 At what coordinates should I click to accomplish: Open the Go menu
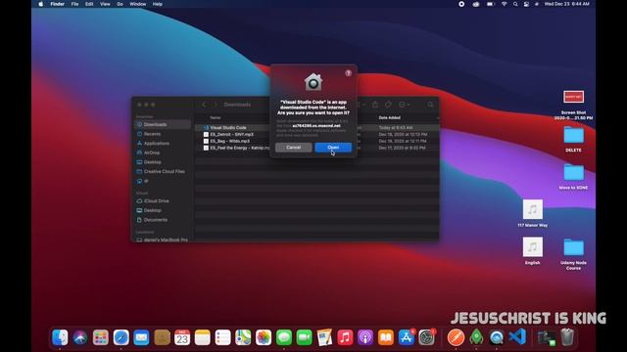120,4
